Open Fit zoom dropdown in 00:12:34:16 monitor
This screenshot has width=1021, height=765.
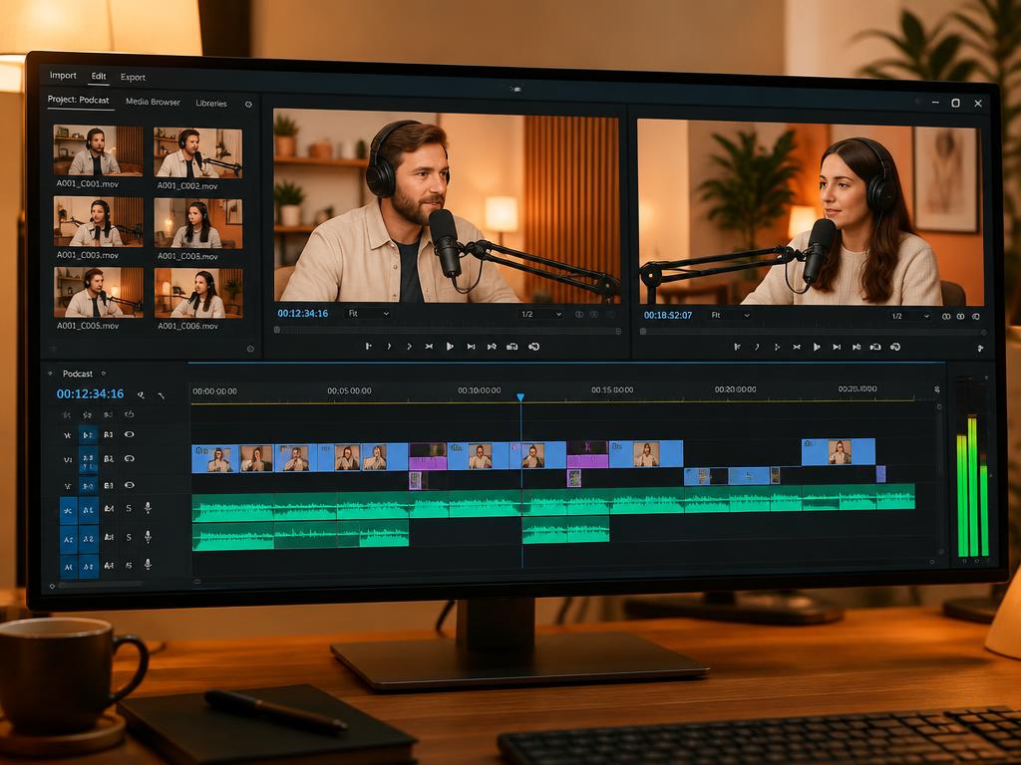click(369, 314)
